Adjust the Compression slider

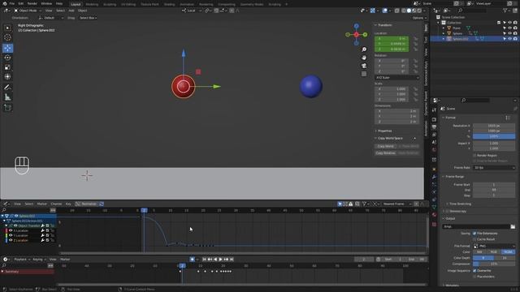[494, 264]
